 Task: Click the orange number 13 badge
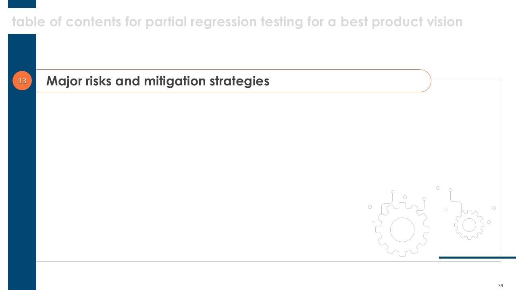point(22,81)
